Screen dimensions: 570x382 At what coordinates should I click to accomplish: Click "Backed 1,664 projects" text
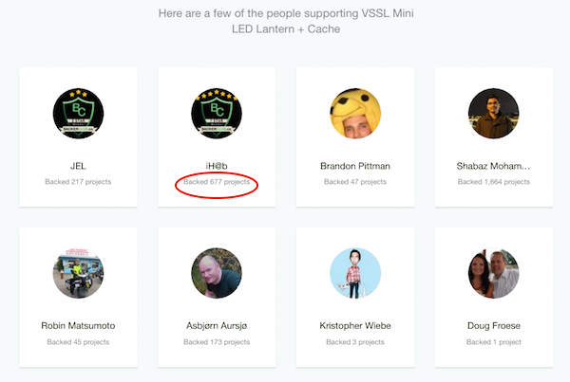point(494,181)
